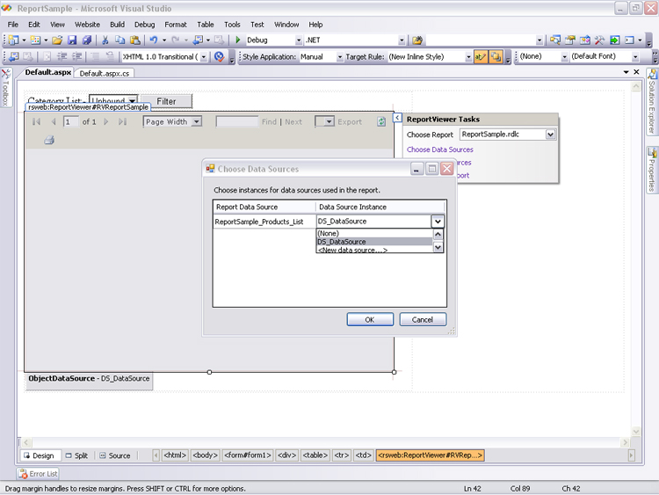Viewport: 659px width, 495px height.
Task: Select <New data source...> list option
Action: click(x=374, y=250)
